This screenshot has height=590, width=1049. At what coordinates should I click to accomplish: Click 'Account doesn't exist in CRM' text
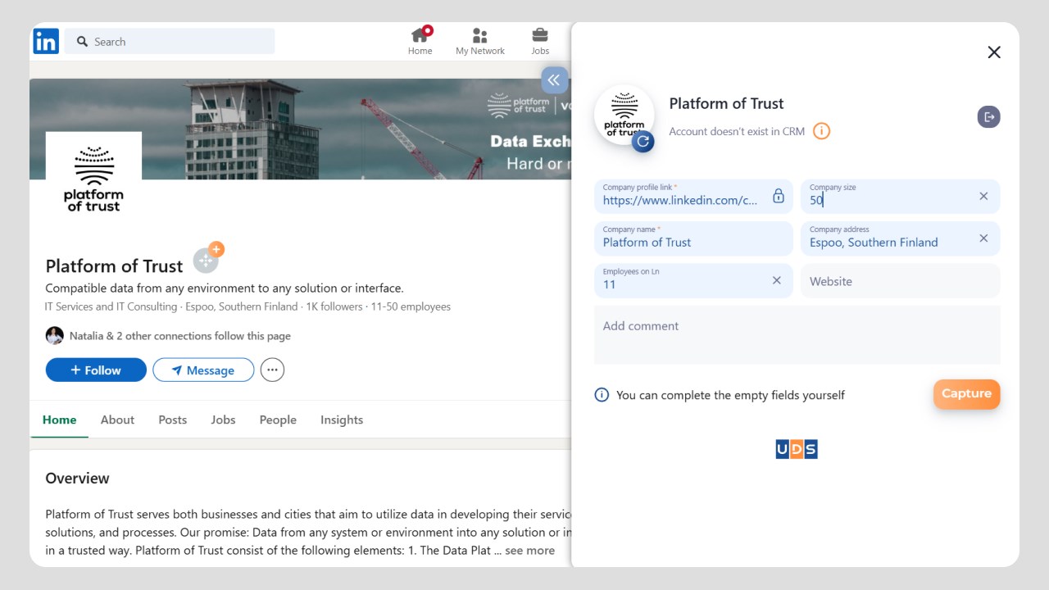[x=737, y=131]
